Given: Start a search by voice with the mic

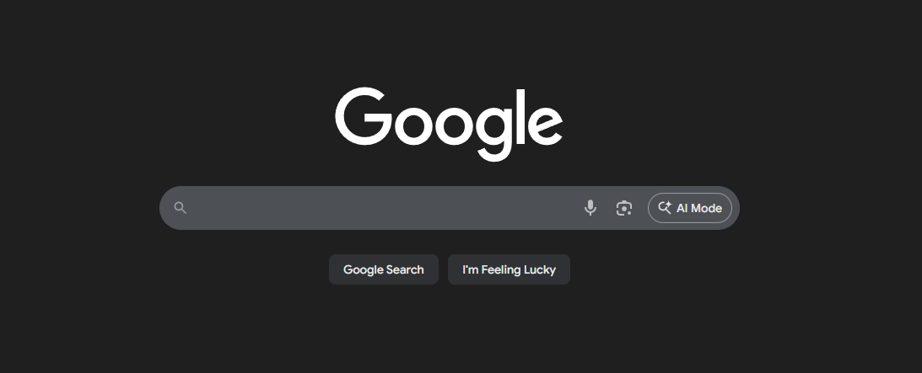Looking at the screenshot, I should (590, 208).
